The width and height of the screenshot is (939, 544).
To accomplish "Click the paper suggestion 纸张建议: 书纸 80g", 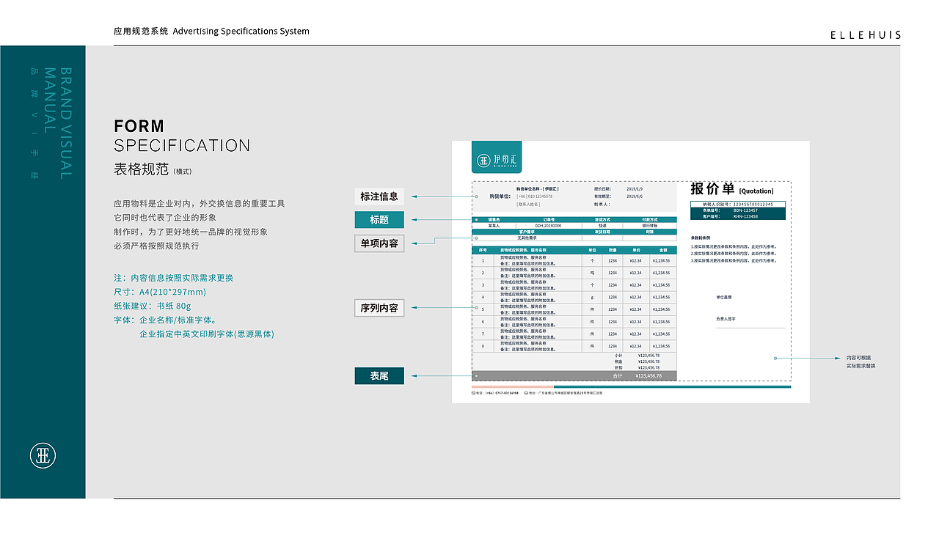I will point(153,306).
